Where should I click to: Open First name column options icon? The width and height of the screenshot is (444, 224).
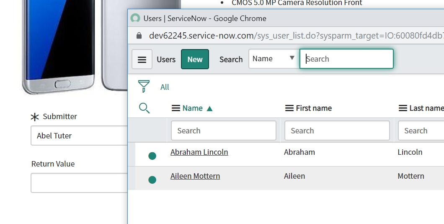coord(289,108)
